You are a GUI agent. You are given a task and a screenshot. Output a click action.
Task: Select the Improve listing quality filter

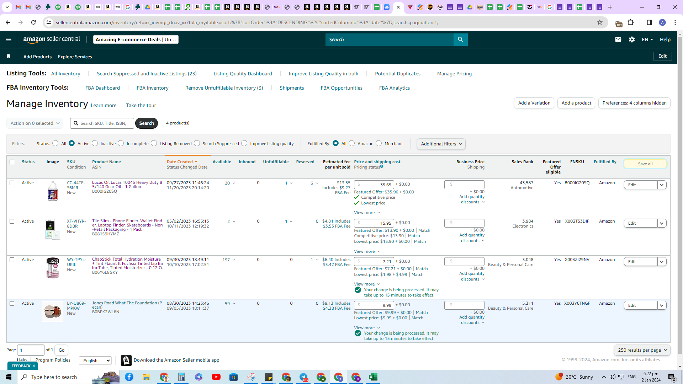(x=244, y=143)
